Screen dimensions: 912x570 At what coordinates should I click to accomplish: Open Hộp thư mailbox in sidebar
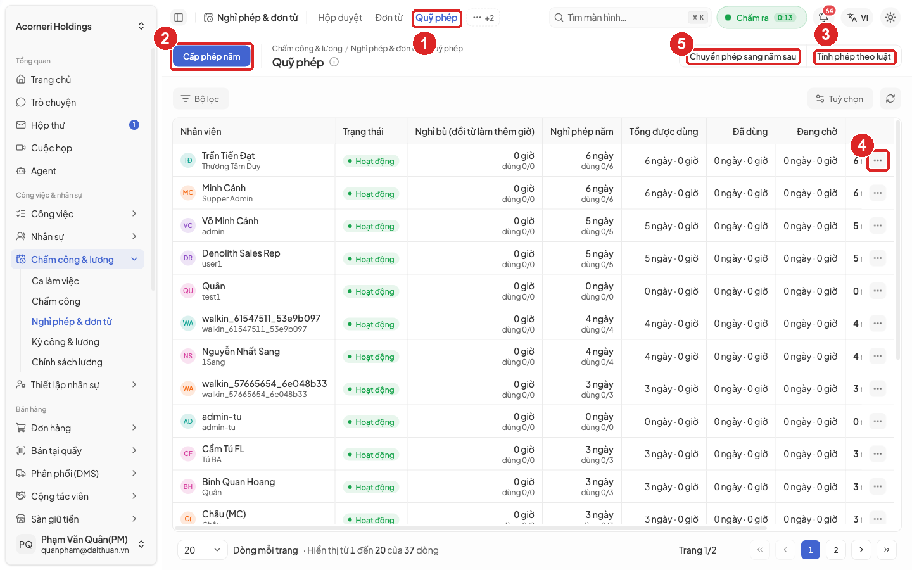point(77,125)
